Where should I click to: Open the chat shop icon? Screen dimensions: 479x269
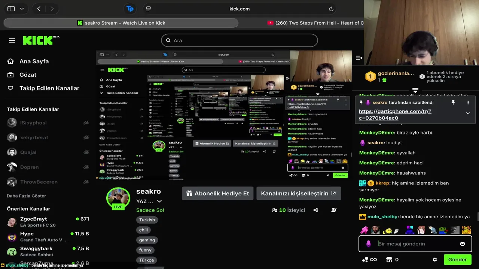tap(389, 260)
